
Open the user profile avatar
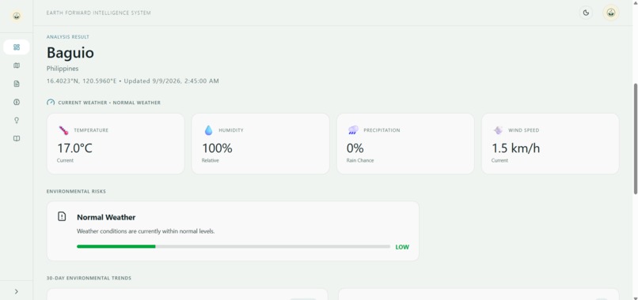point(611,13)
